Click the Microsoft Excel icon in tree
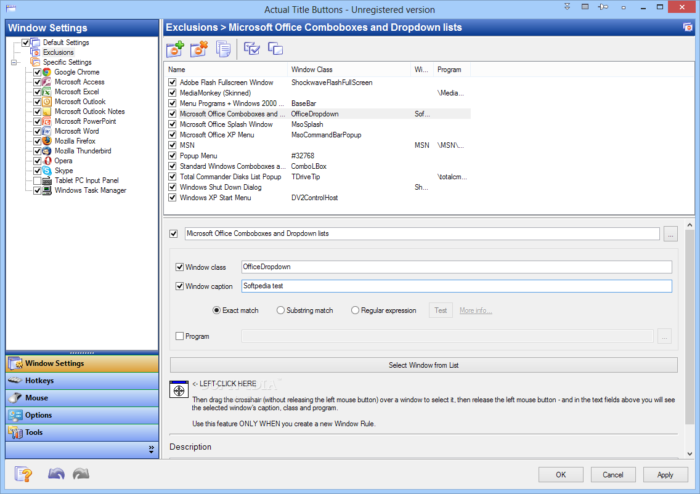The height and width of the screenshot is (494, 700). 47,92
